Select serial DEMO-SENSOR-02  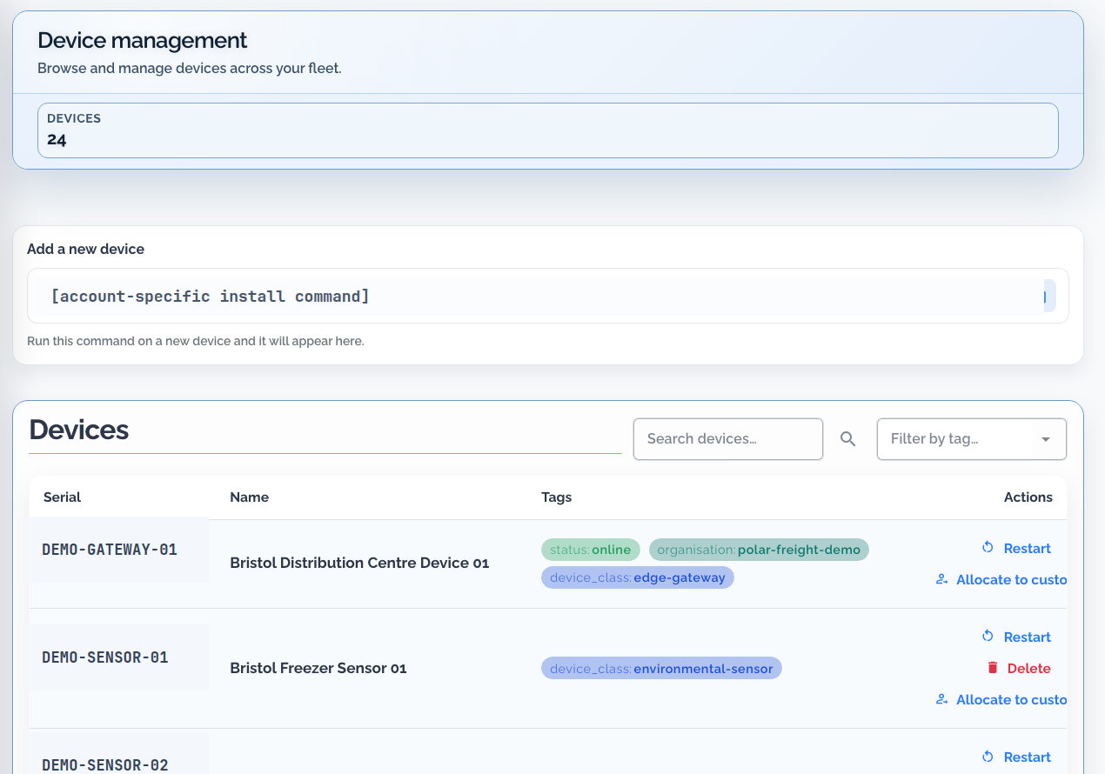coord(105,765)
